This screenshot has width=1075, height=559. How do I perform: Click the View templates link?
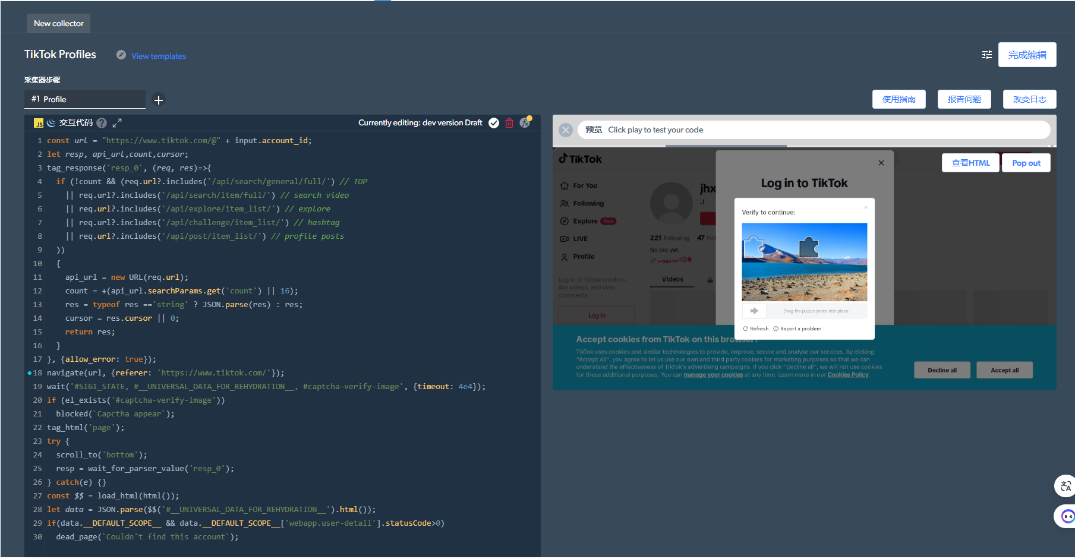coord(159,56)
